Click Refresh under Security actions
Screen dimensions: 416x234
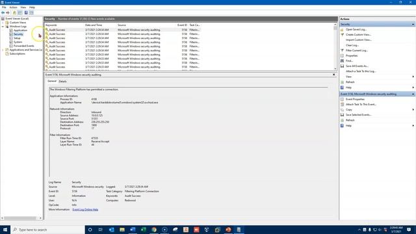[350, 82]
